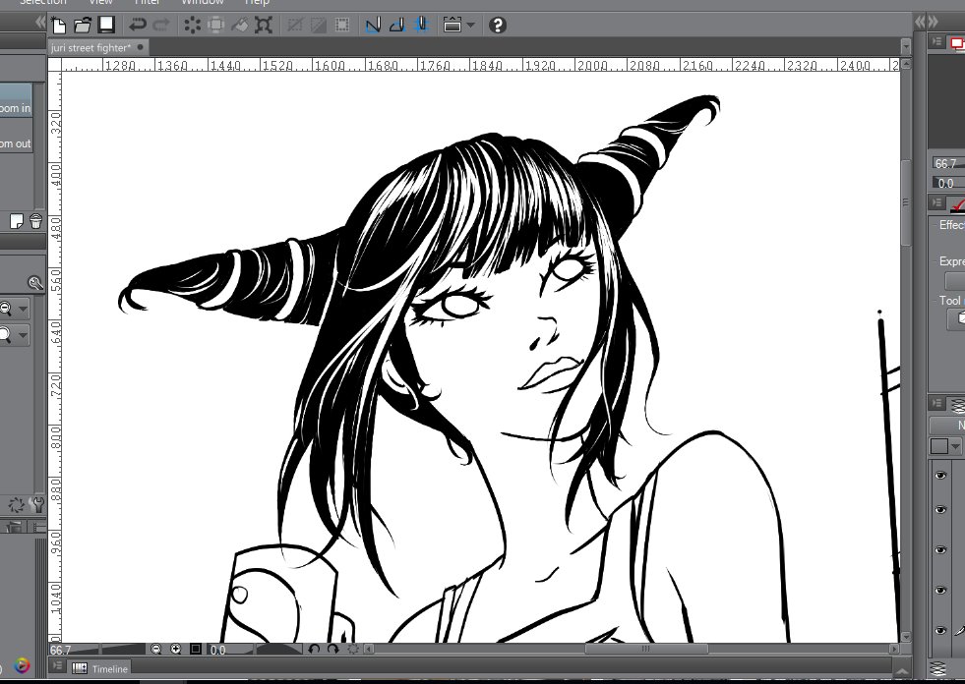965x684 pixels.
Task: Create a new canvas with the New icon
Action: 59,26
